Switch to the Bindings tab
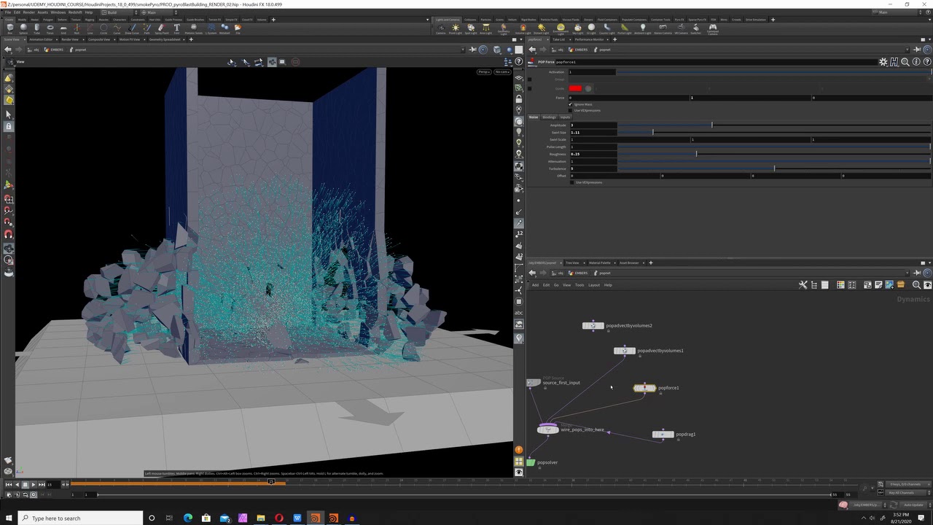 (x=549, y=117)
